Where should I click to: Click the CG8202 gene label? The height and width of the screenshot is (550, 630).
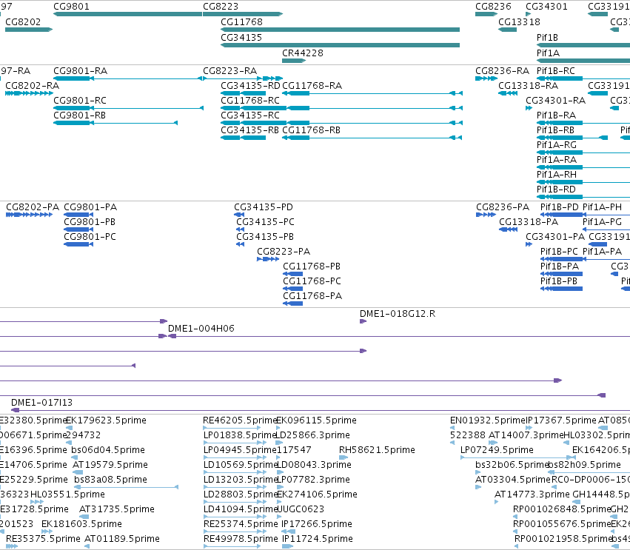(23, 21)
